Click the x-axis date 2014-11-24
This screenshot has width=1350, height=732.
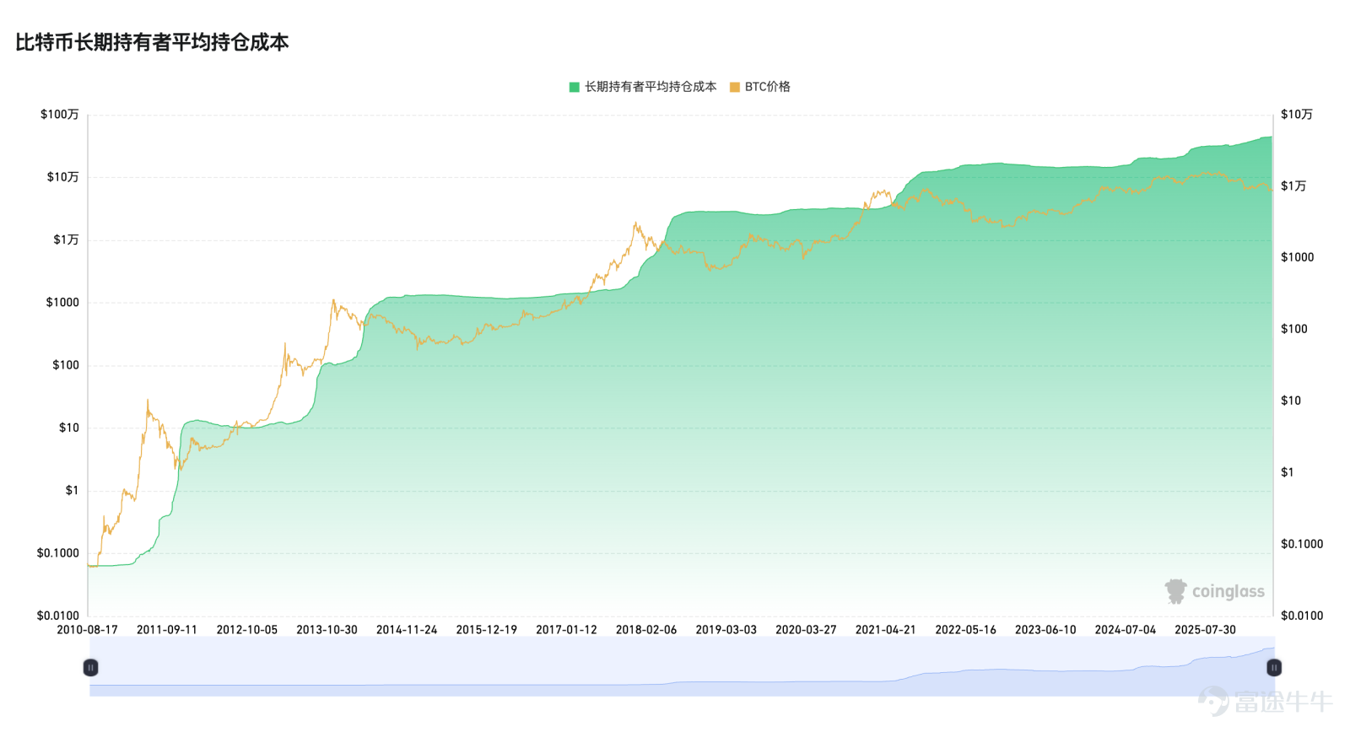coord(407,630)
